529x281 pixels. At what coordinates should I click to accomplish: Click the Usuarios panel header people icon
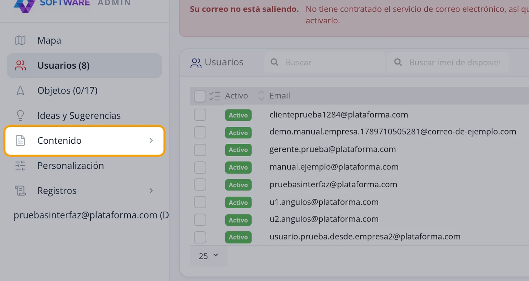[196, 63]
